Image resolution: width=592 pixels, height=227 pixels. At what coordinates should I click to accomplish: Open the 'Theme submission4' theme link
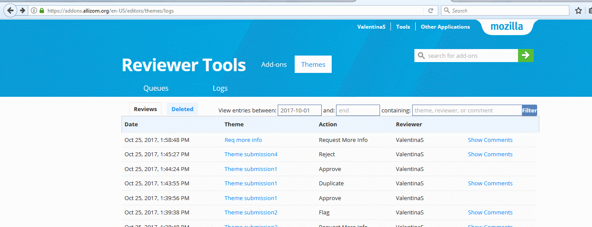[251, 154]
